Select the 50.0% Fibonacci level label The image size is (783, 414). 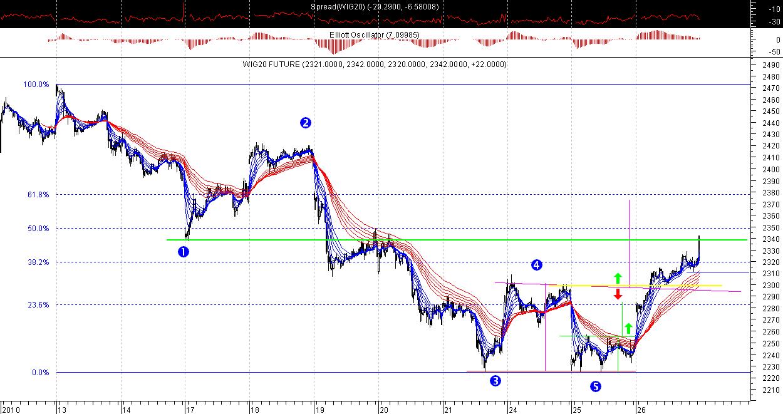click(38, 229)
